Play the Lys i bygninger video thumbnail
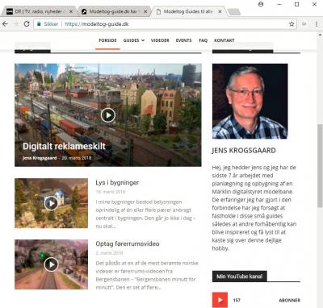 point(51,203)
